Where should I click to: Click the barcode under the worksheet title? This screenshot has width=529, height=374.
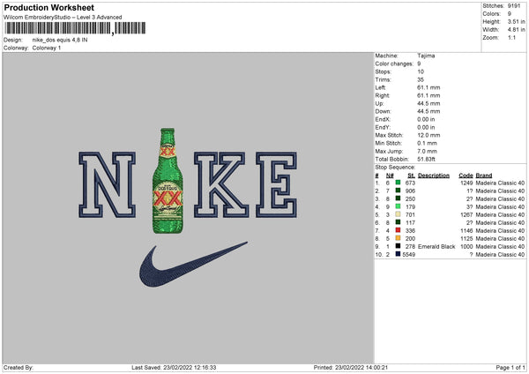[75, 28]
